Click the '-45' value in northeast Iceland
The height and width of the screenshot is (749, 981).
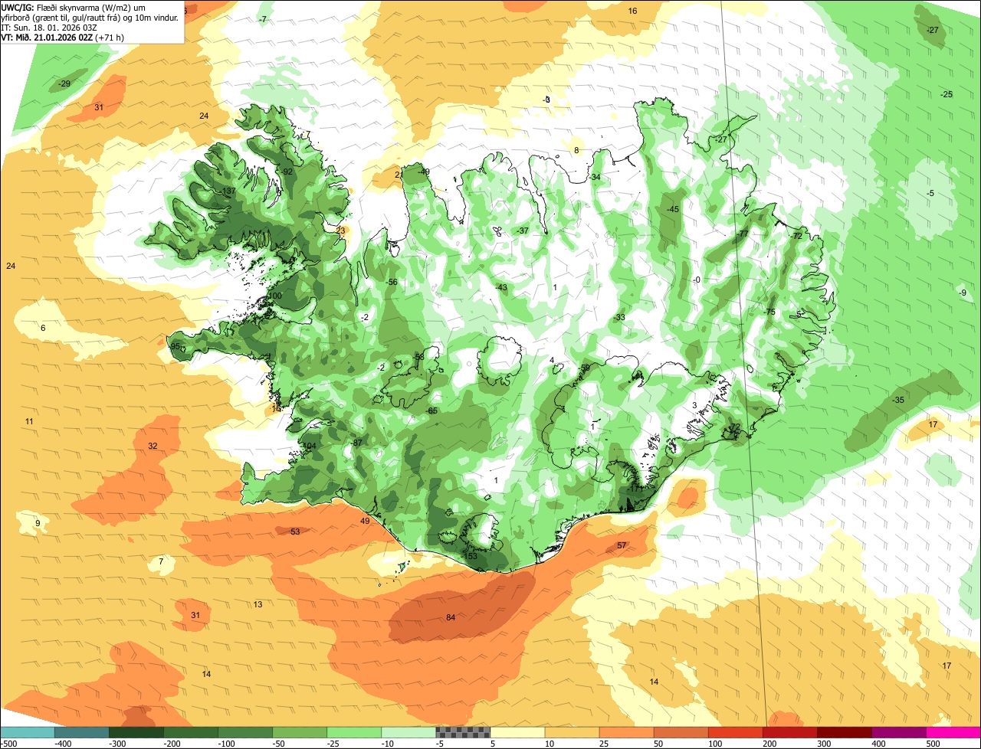click(x=673, y=209)
